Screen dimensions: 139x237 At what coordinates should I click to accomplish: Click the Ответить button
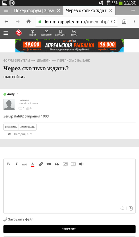tap(11, 127)
